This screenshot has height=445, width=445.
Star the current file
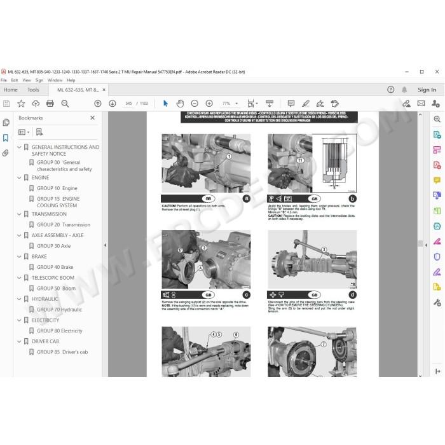(x=21, y=104)
